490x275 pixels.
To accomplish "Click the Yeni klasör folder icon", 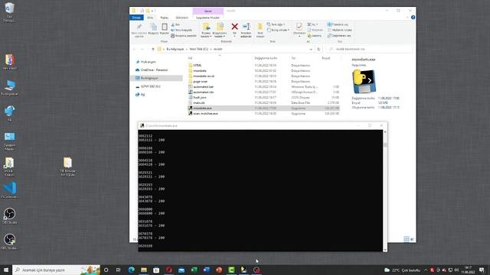I will click(x=260, y=27).
